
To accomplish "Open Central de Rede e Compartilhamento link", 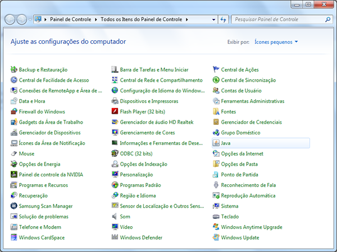I will (x=161, y=80).
